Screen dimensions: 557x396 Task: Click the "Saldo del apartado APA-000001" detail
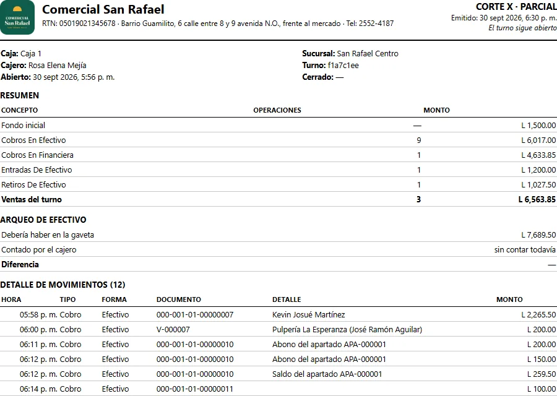(x=327, y=374)
